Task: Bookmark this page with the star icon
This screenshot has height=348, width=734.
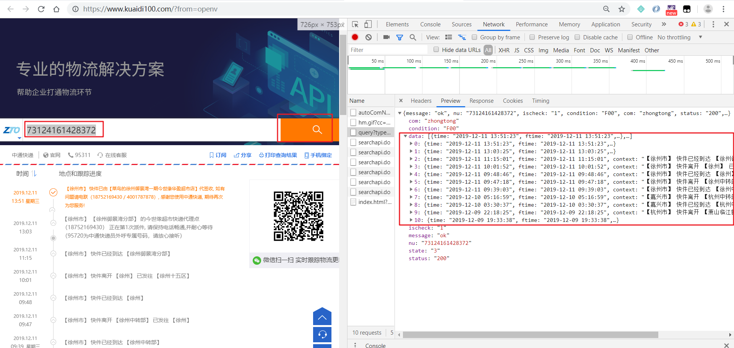Action: tap(622, 9)
